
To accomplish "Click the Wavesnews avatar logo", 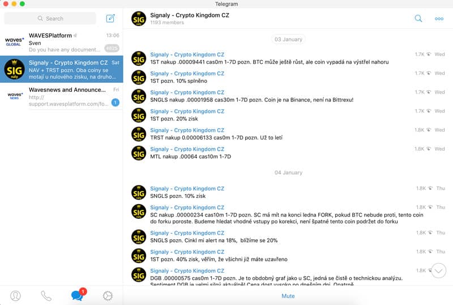I will point(15,96).
